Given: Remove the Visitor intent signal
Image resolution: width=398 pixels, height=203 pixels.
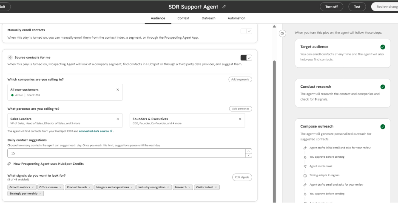Looking at the screenshot, I should tap(216, 187).
